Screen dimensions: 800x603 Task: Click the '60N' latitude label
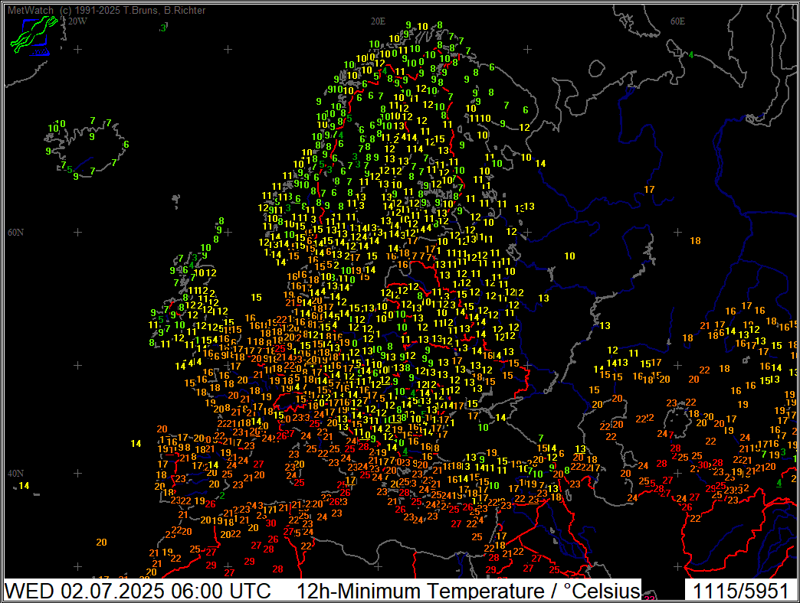pos(15,233)
